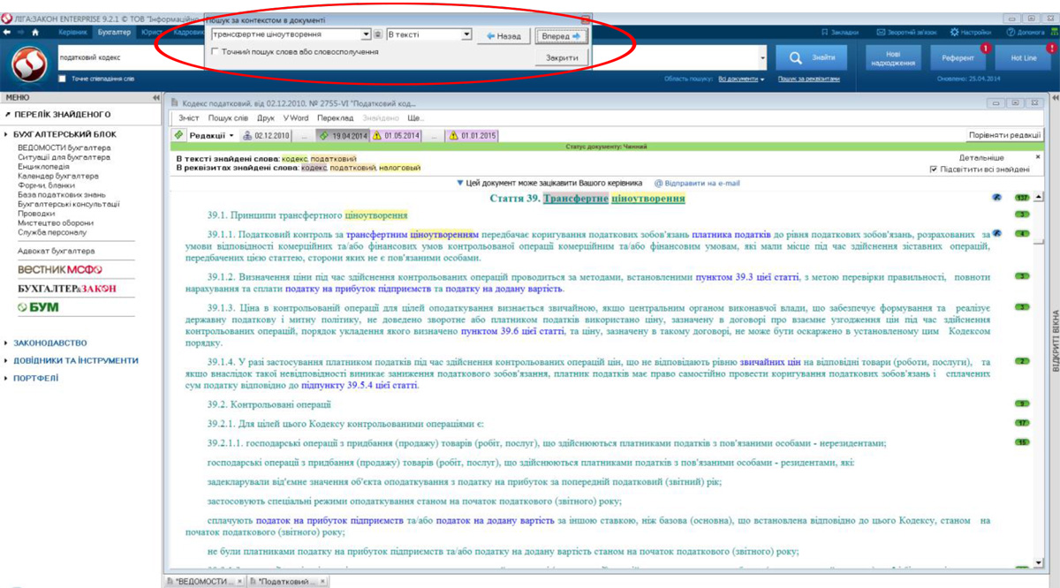Toggle Точне співпадіння слів checkbox
This screenshot has width=1060, height=588.
point(62,79)
